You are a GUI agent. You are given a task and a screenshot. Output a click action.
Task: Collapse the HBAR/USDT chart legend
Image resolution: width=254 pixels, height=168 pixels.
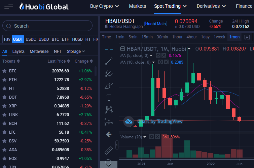(x=122, y=48)
